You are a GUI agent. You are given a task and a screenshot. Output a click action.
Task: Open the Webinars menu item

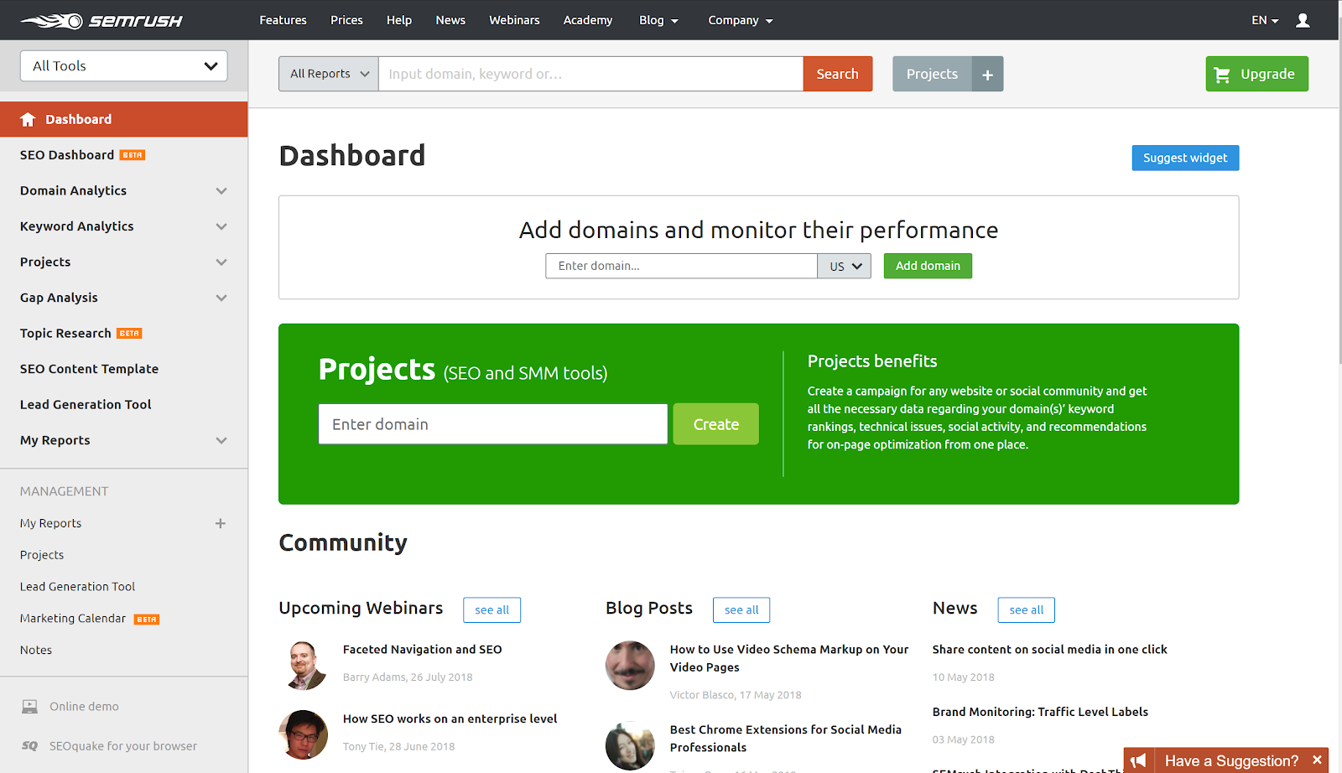tap(514, 20)
